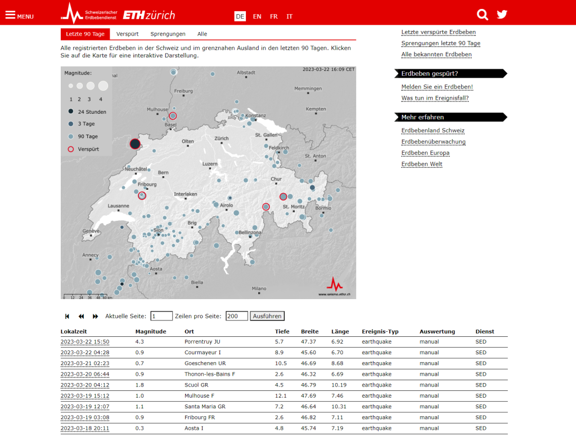Open the Alle tab
Viewport: 576px width, 436px height.
click(202, 34)
